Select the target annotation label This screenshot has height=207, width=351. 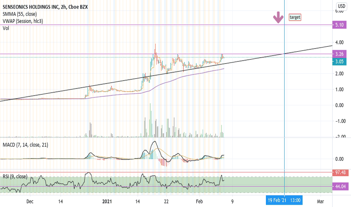pyautogui.click(x=295, y=17)
